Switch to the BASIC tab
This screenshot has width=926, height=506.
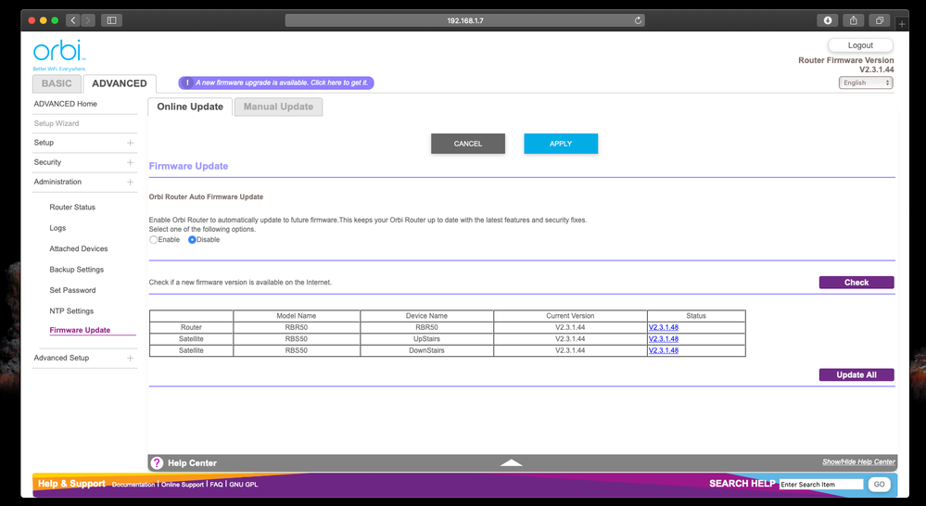(56, 83)
